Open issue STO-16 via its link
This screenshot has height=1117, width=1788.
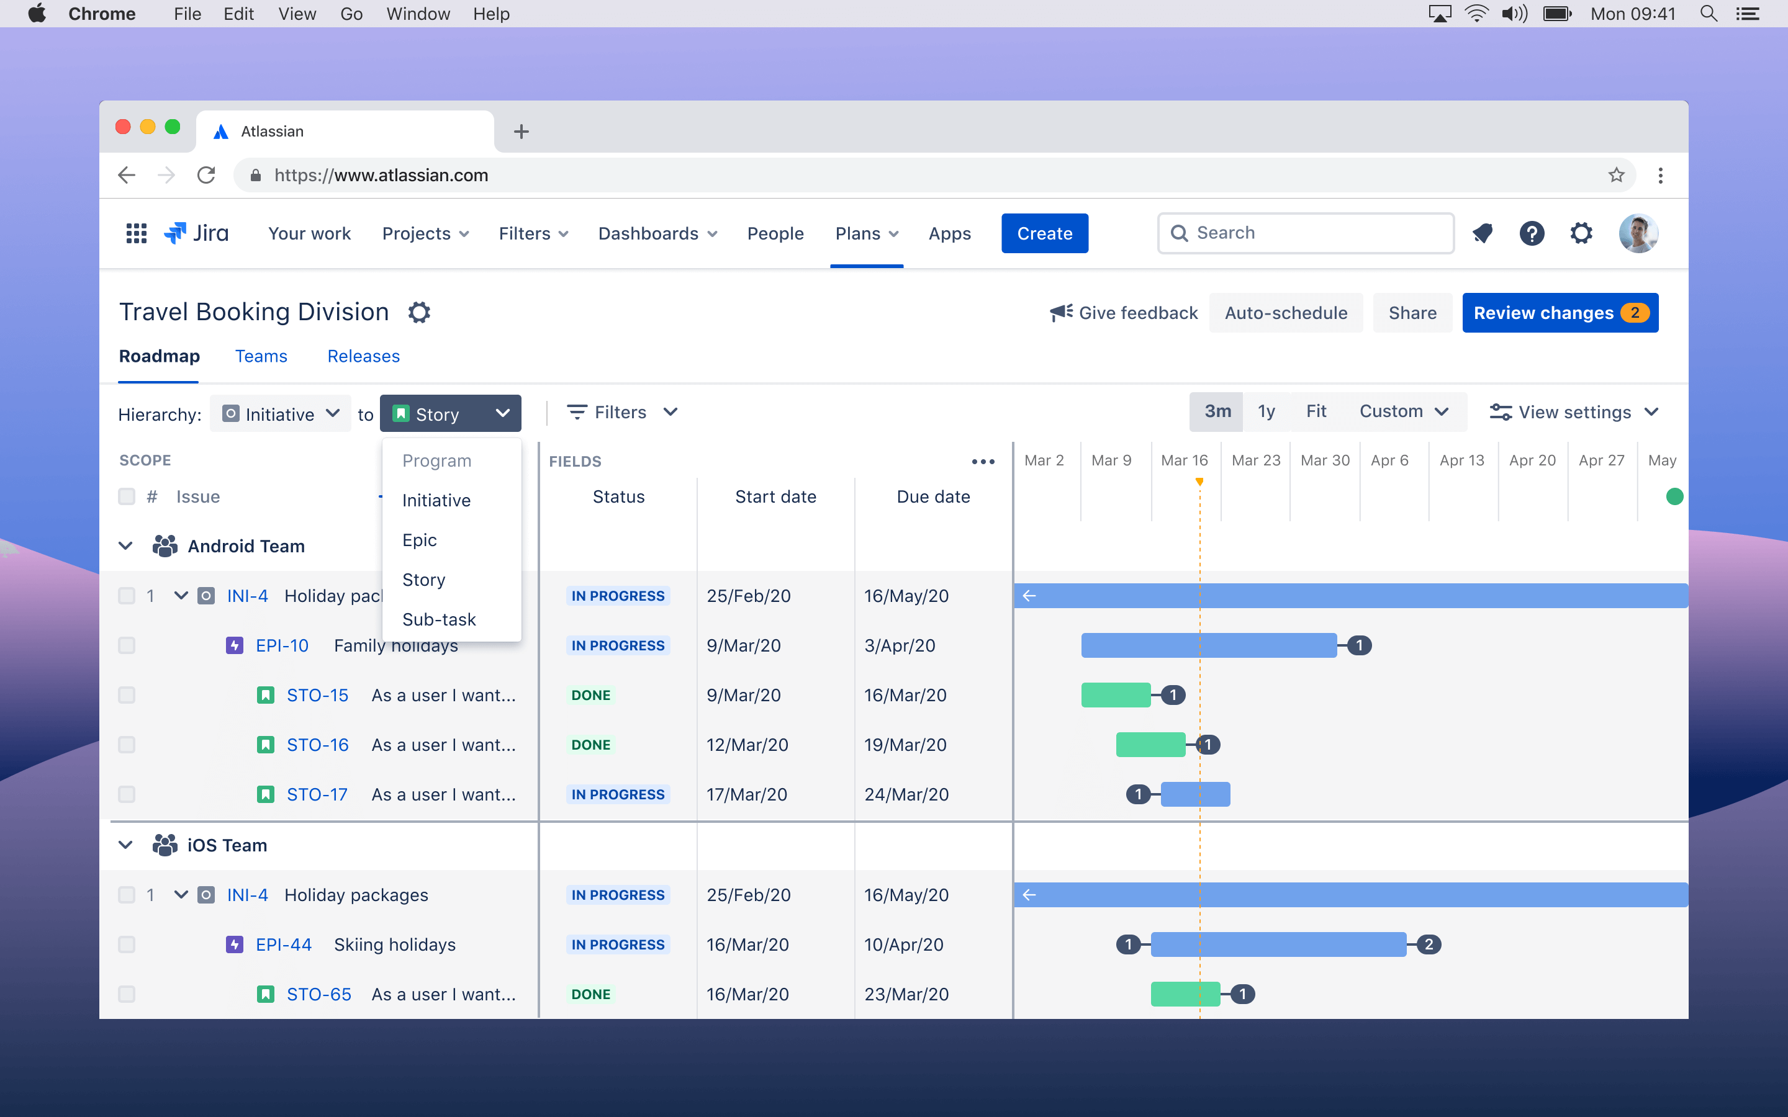(318, 745)
